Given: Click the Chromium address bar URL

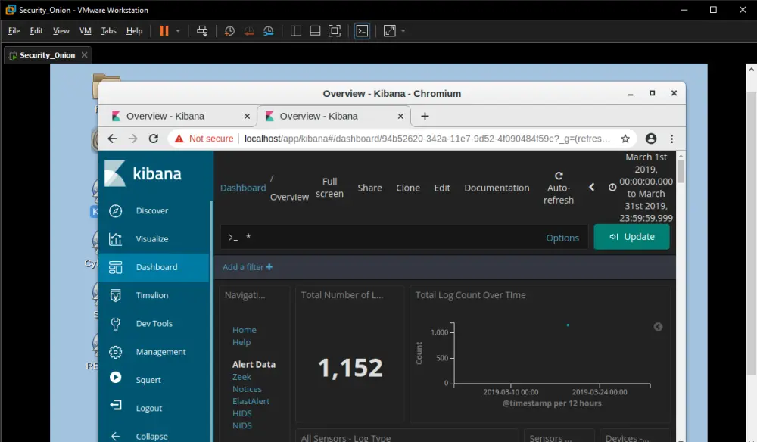Looking at the screenshot, I should tap(427, 139).
